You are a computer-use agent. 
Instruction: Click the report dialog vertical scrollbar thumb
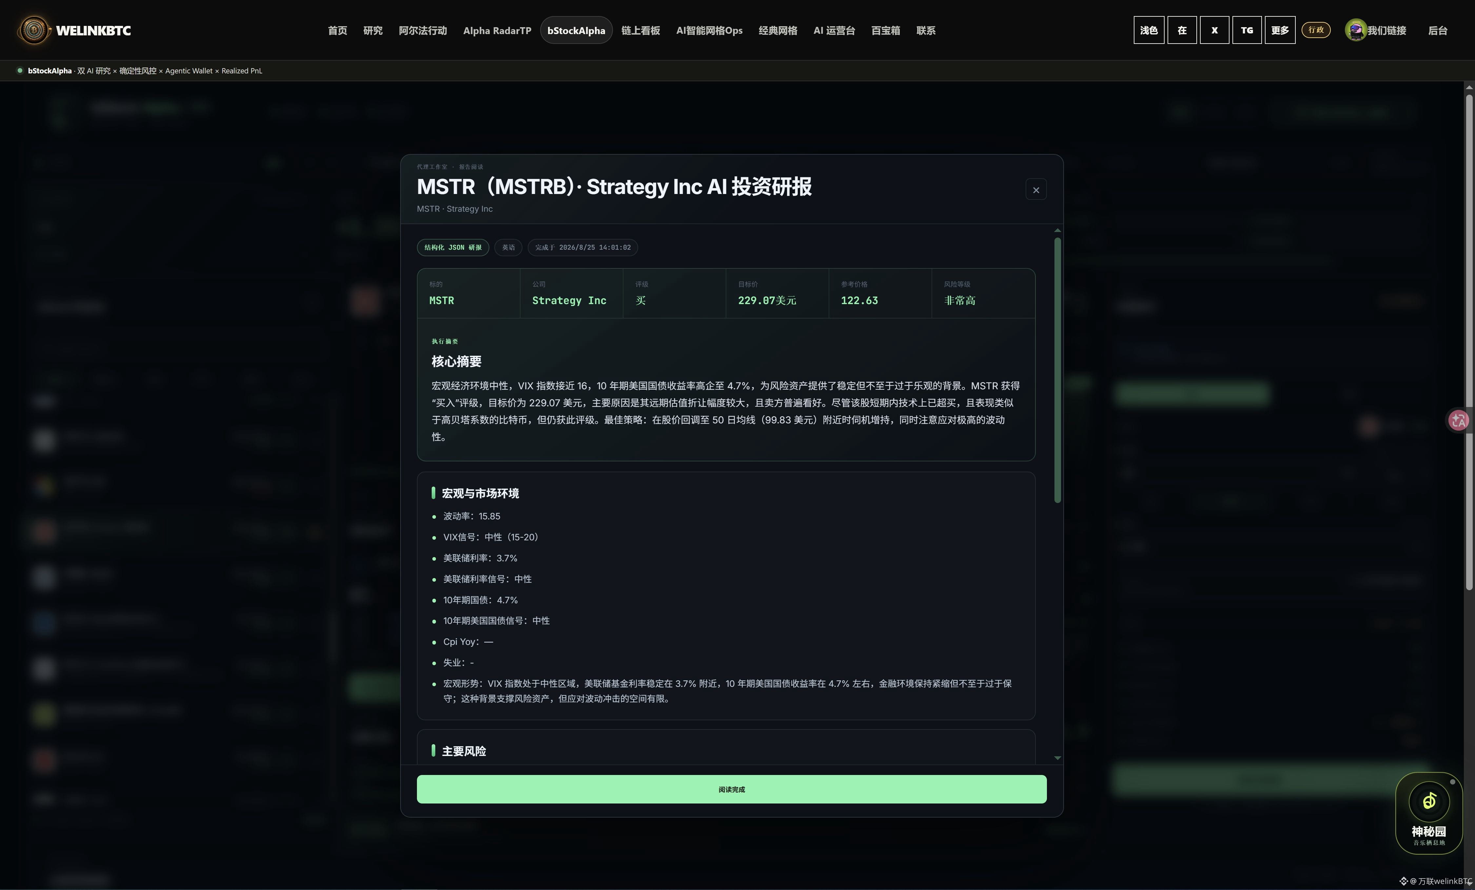pos(1058,370)
